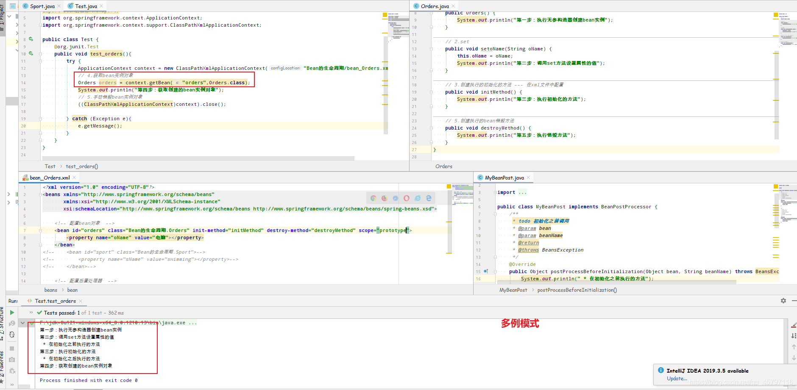Click the Update... link in notification

(x=677, y=379)
